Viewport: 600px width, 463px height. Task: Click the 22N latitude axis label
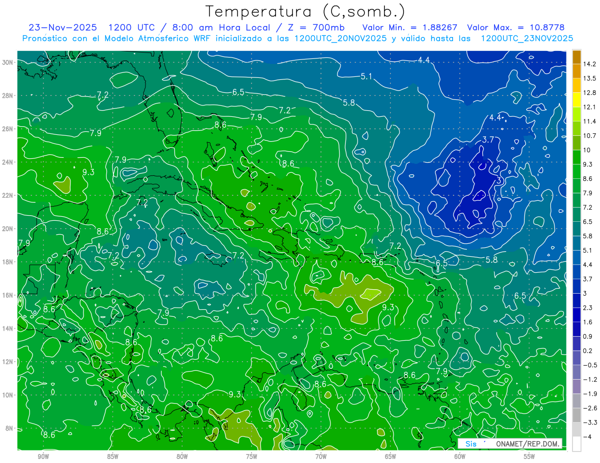[8, 195]
